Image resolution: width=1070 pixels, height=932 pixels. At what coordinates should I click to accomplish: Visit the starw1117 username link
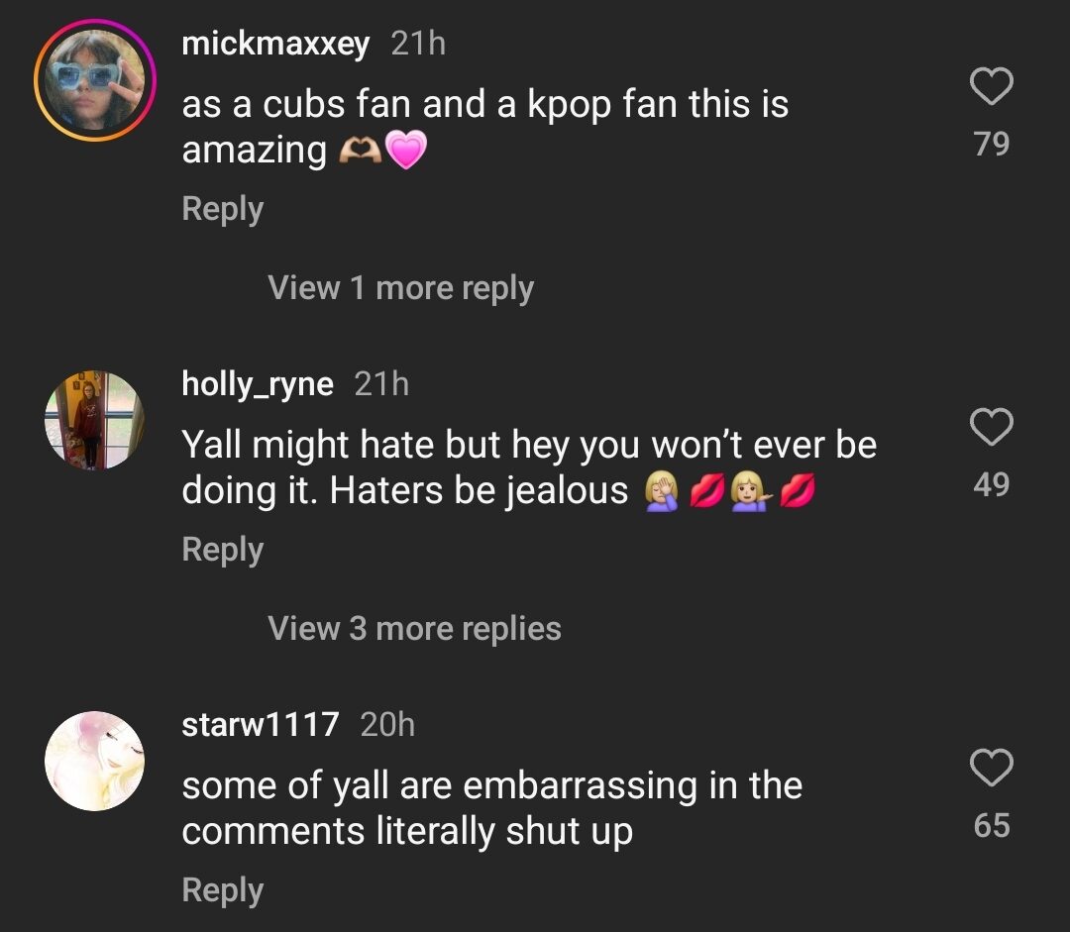[260, 725]
